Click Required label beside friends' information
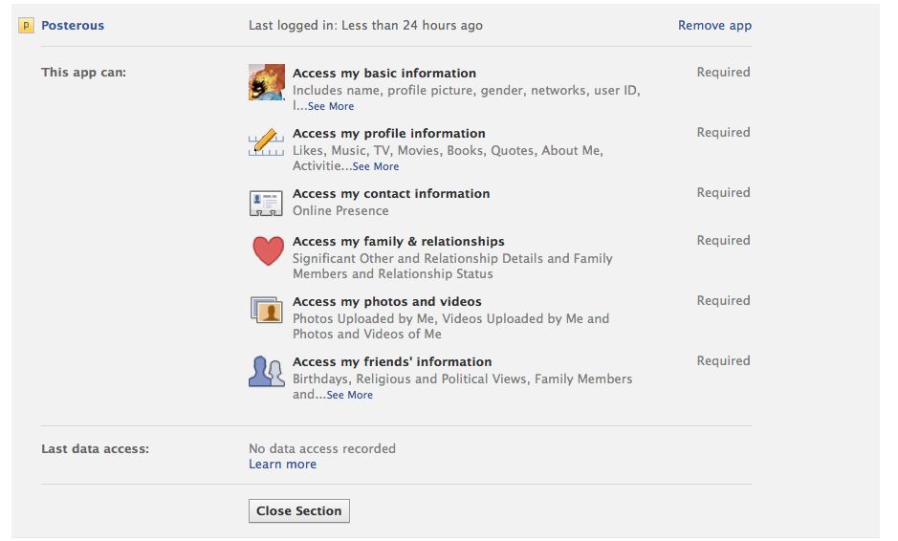This screenshot has width=898, height=541. (x=723, y=360)
